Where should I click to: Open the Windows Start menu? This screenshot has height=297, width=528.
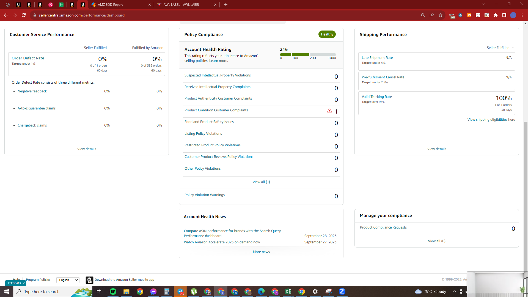[7, 291]
